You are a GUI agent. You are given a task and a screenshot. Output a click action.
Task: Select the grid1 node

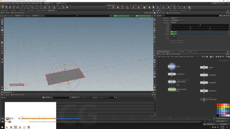click(172, 67)
